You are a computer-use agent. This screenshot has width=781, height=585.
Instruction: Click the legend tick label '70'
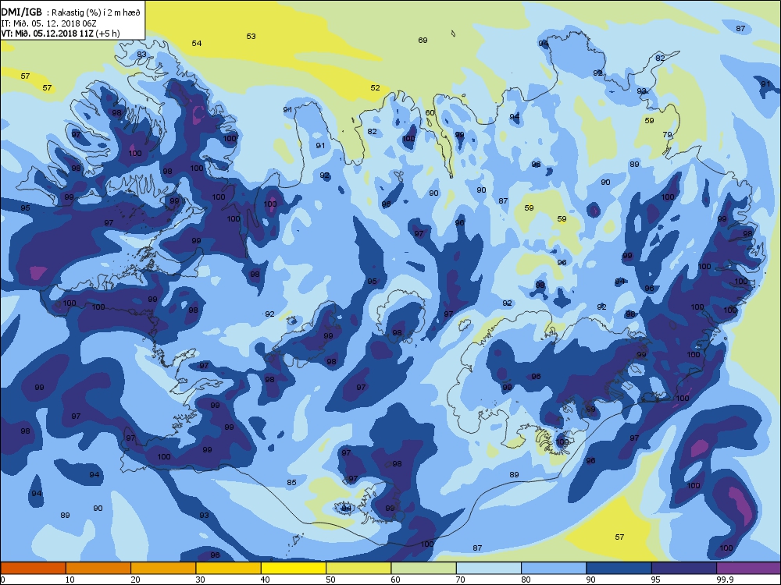click(x=461, y=579)
